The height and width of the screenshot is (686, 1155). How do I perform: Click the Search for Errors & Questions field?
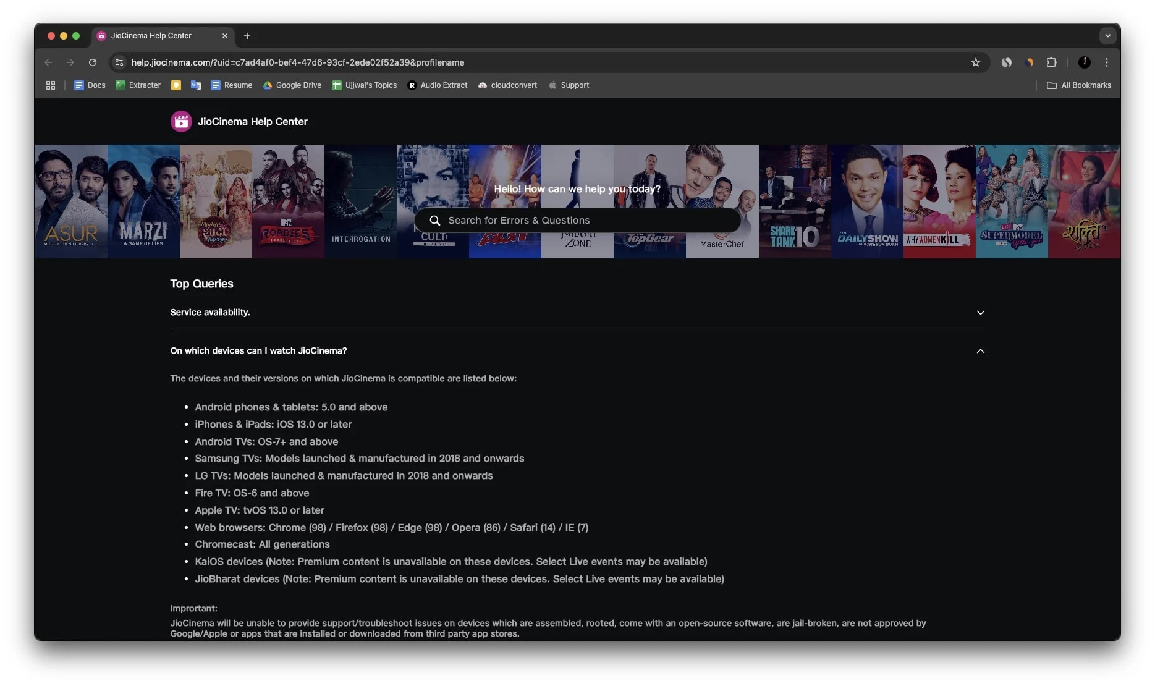[x=577, y=221]
